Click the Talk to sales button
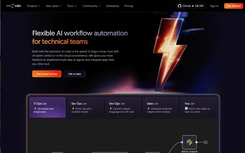The width and height of the screenshot is (245, 153). (74, 74)
